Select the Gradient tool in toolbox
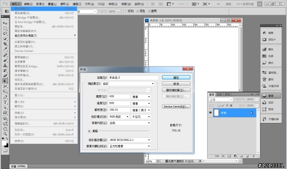This screenshot has width=287, height=169. 5,80
